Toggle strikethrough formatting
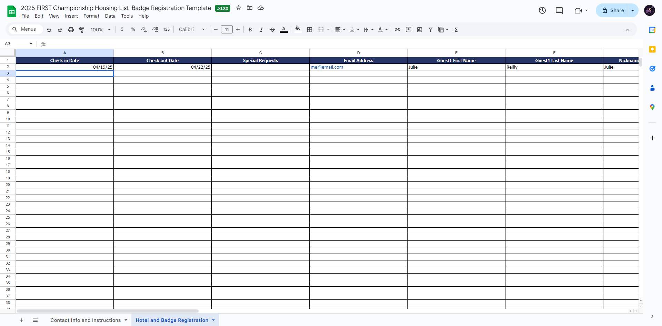The width and height of the screenshot is (662, 326). (272, 30)
